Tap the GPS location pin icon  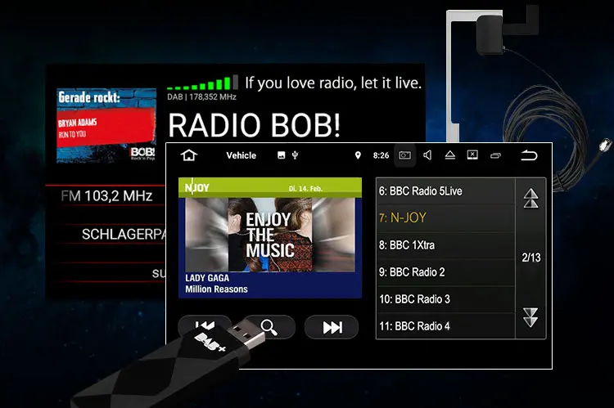coord(358,155)
